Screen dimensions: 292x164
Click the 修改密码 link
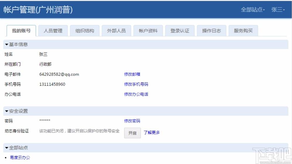pyautogui.click(x=132, y=121)
